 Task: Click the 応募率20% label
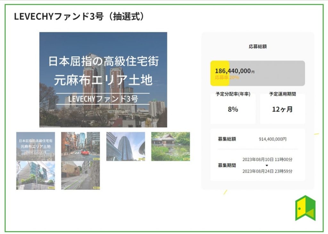[227, 77]
